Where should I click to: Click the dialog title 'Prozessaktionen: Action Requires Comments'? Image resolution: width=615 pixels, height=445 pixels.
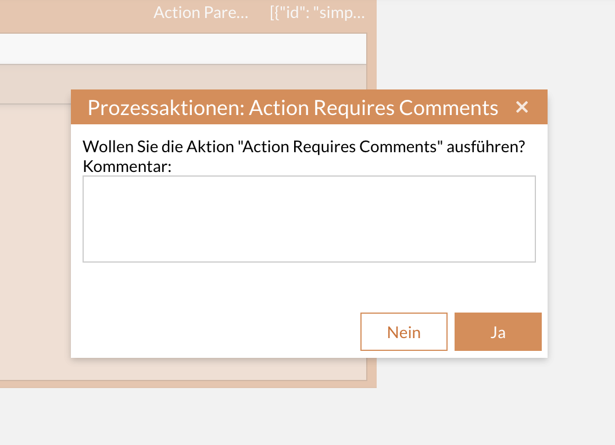tap(292, 107)
